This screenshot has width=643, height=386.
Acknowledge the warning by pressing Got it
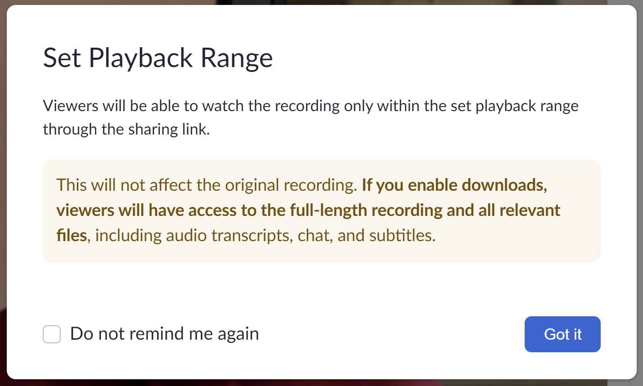pos(562,334)
